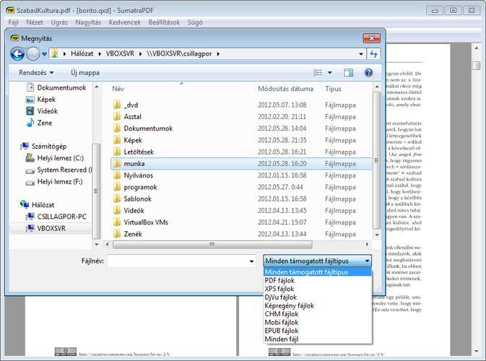Collapse the file type combo box
The height and width of the screenshot is (361, 486).
coord(367,261)
